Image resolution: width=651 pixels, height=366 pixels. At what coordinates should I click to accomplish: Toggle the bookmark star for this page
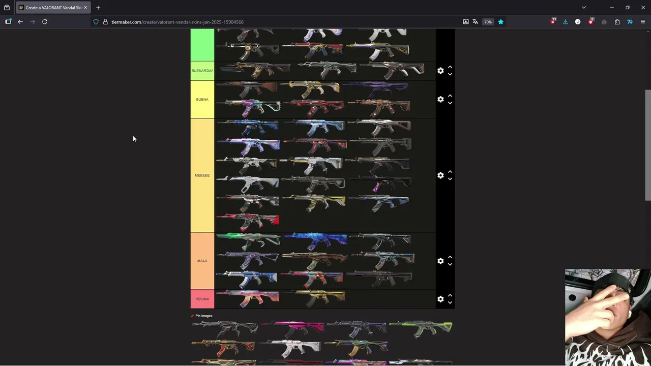click(500, 22)
